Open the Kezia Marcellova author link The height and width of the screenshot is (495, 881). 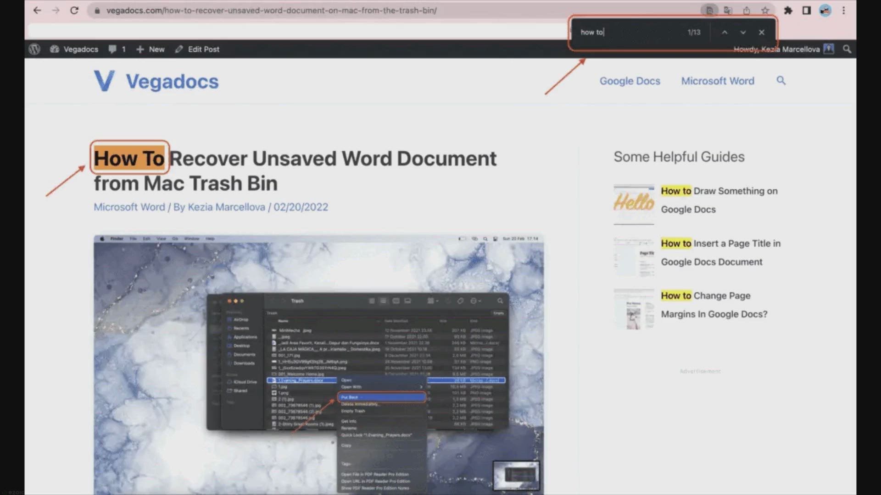(226, 207)
